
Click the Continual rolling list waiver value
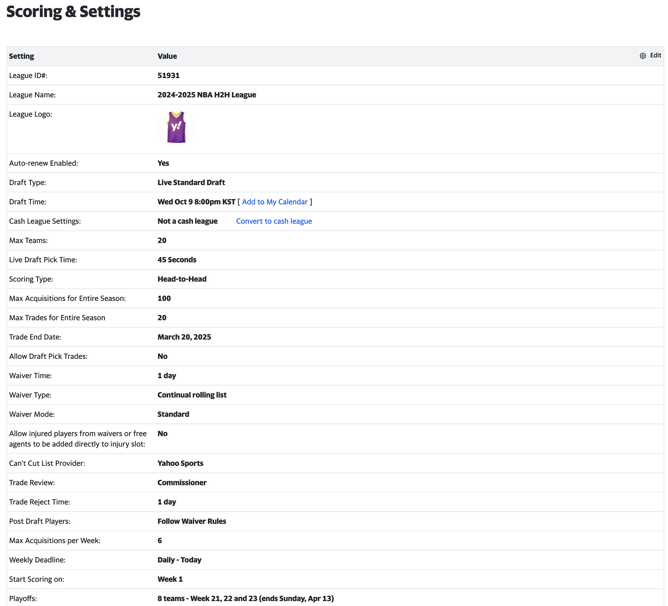click(x=192, y=395)
